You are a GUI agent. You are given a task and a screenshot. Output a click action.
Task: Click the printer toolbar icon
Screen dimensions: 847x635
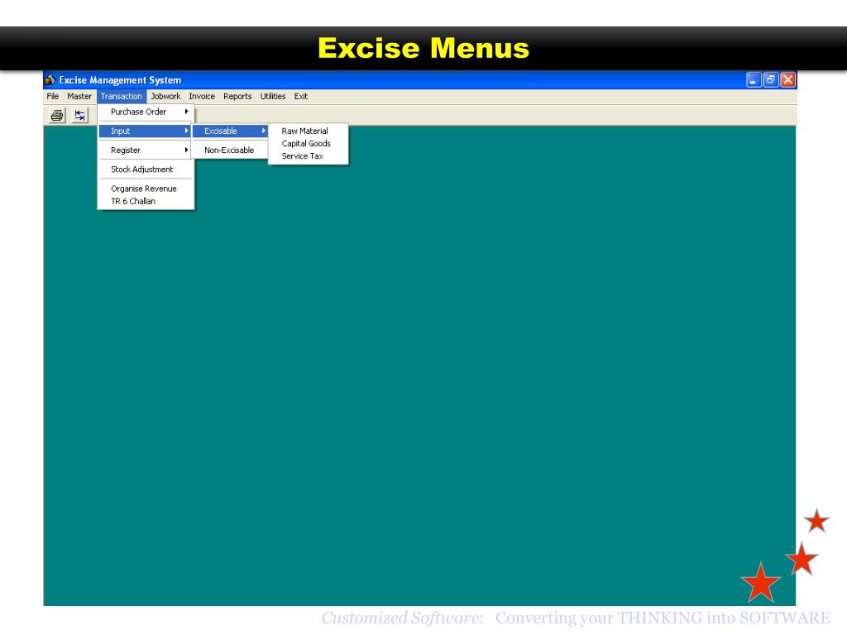(57, 115)
